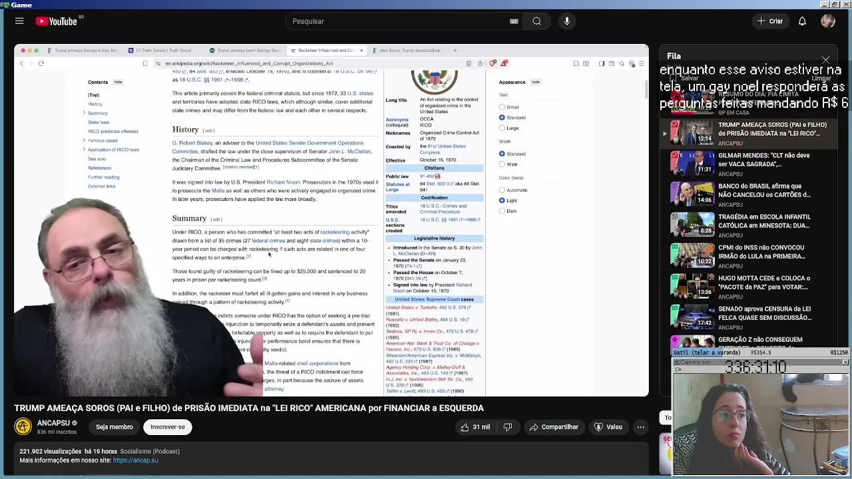Screen dimensions: 852x479
Task: Open the Criar create menu
Action: 770,21
